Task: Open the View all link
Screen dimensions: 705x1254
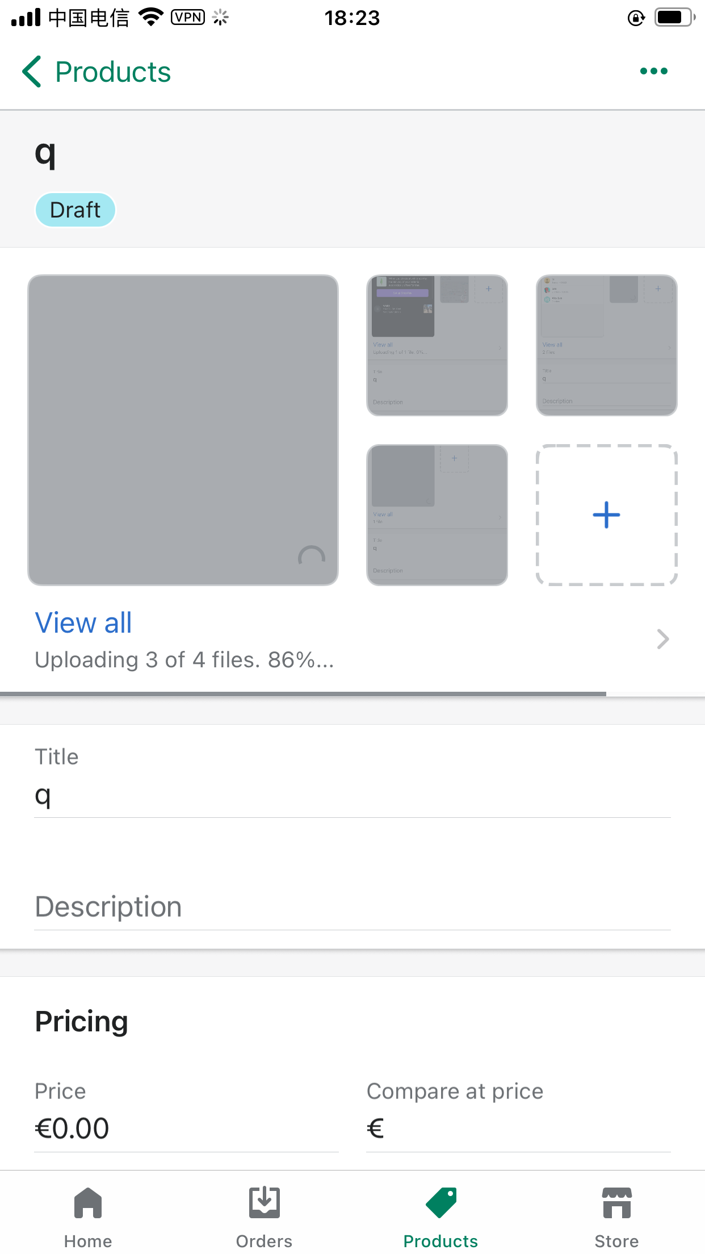Action: click(x=83, y=622)
